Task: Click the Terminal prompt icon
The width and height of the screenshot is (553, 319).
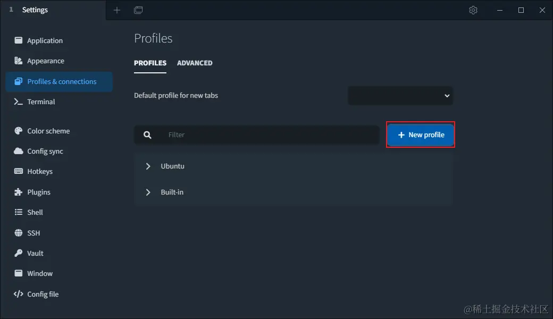Action: click(18, 102)
